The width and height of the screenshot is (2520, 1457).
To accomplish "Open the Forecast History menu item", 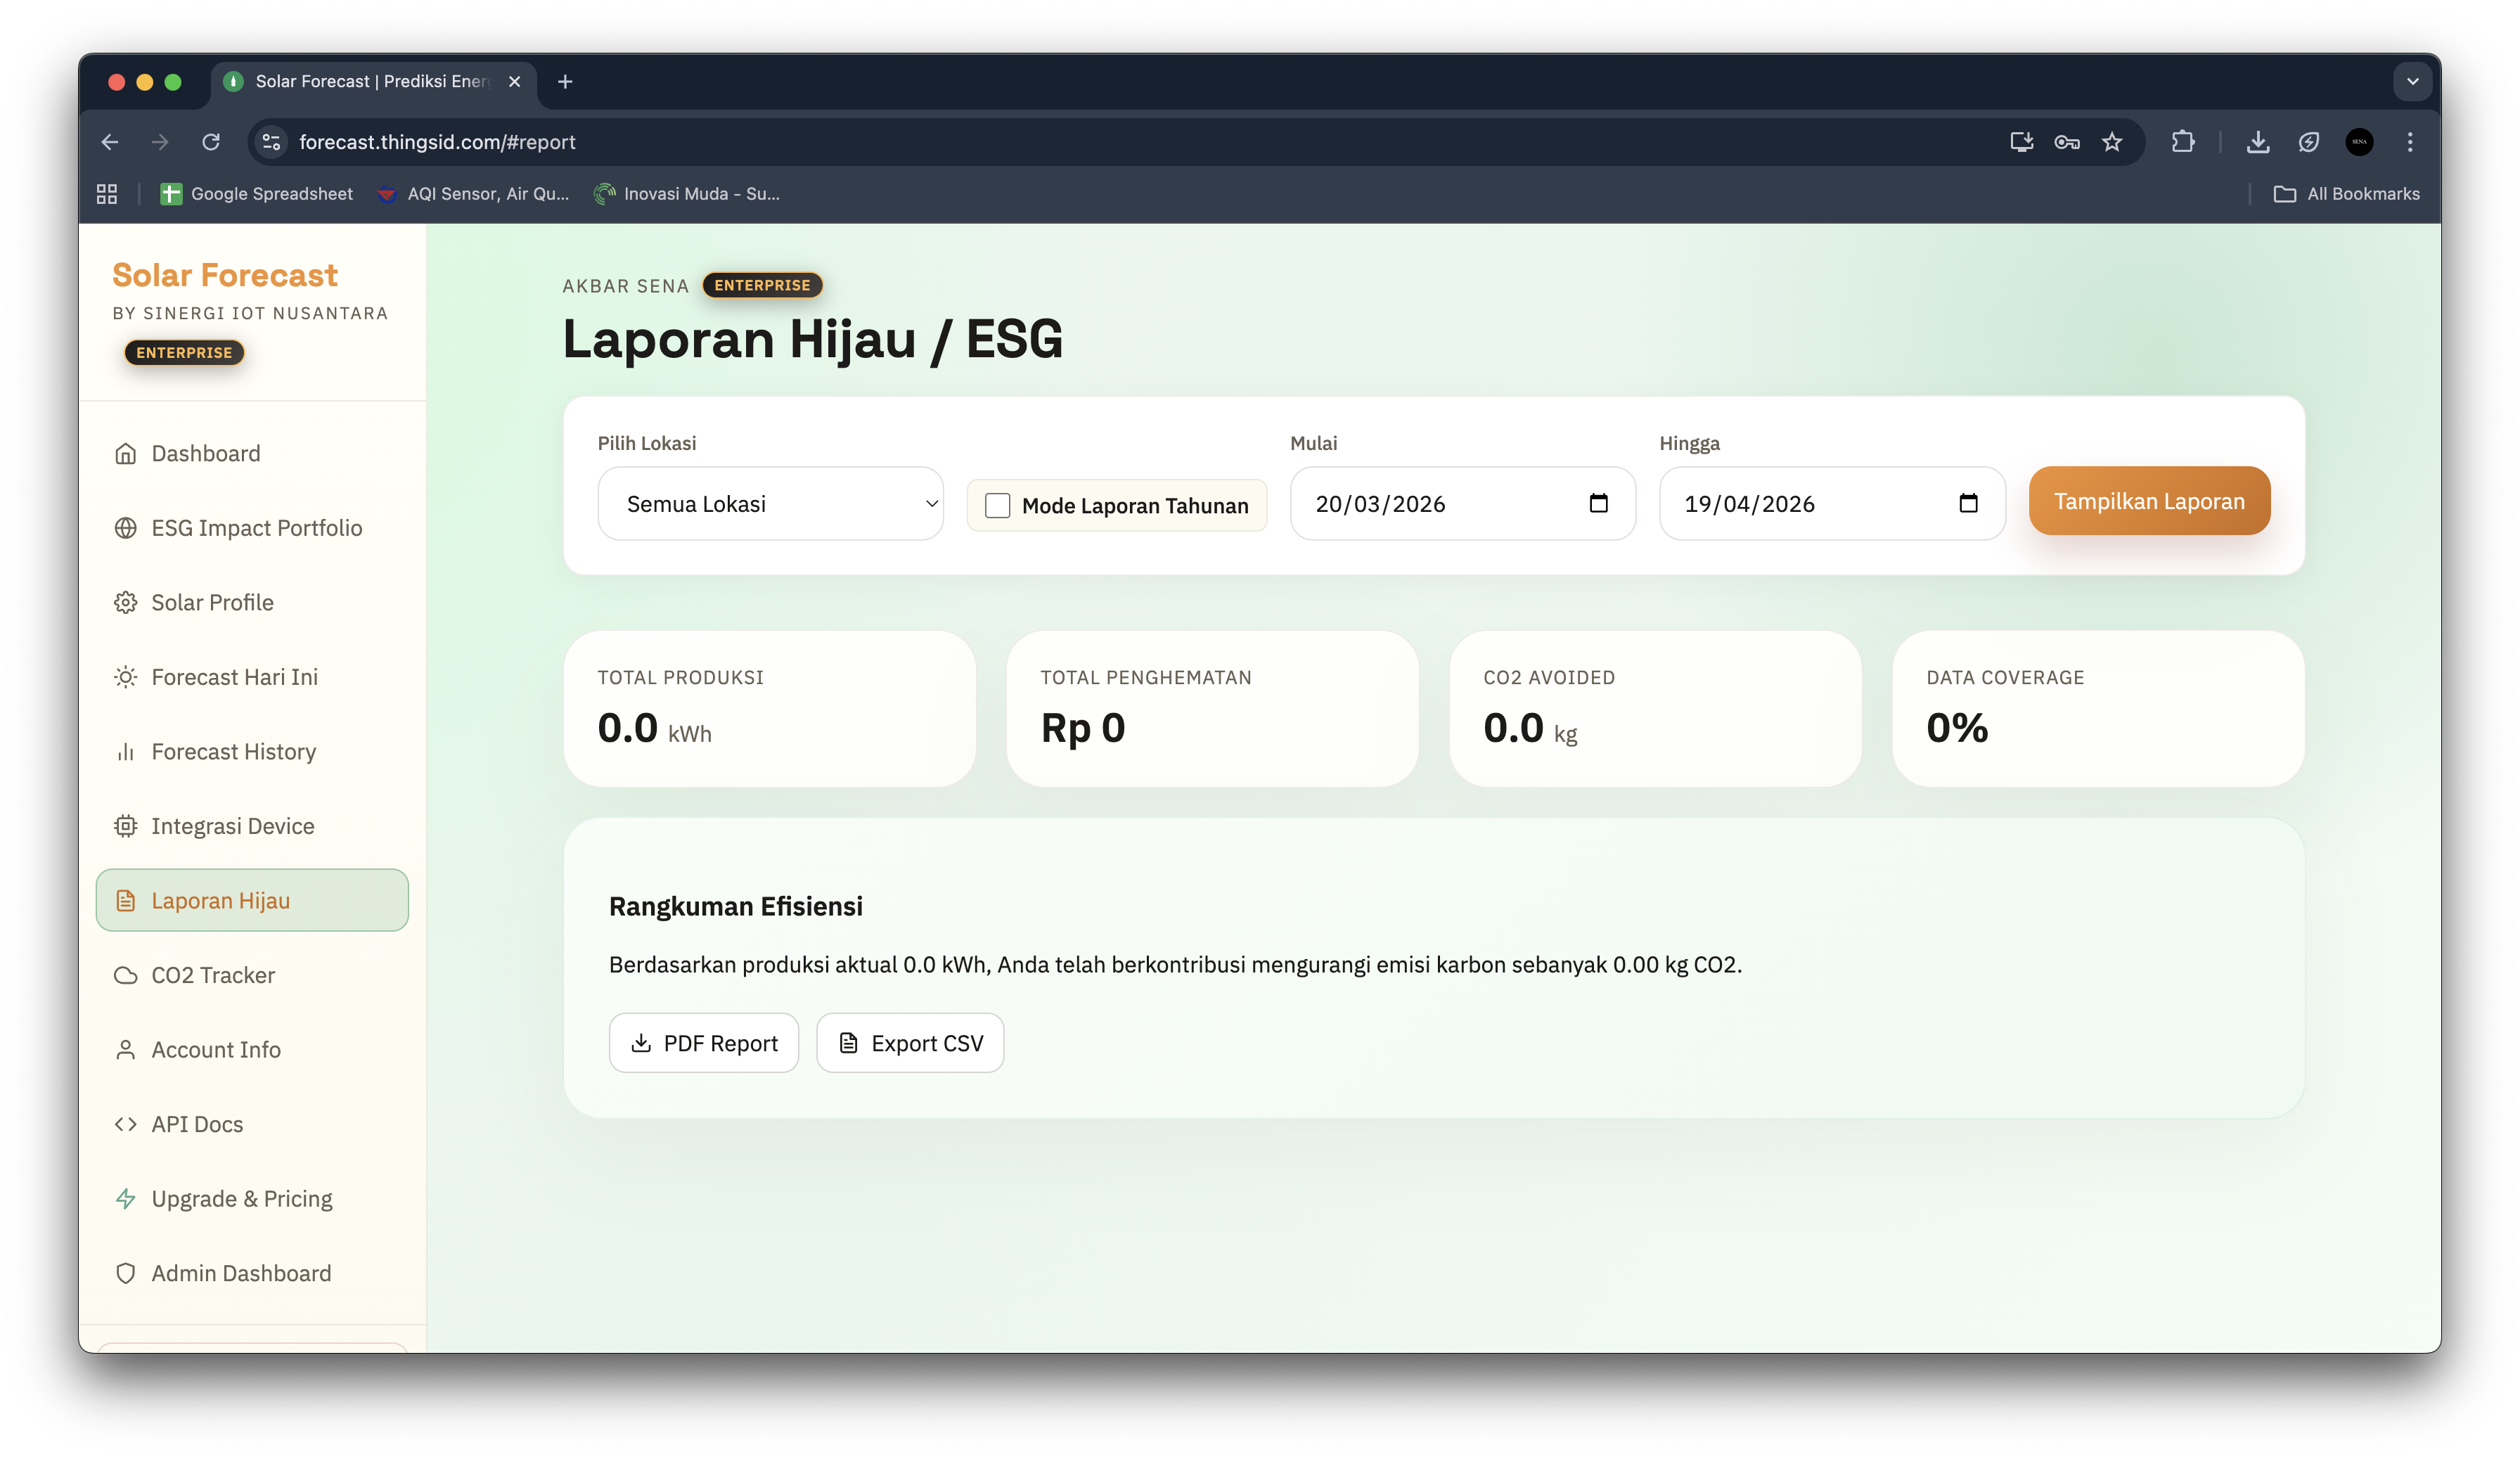I will click(233, 752).
